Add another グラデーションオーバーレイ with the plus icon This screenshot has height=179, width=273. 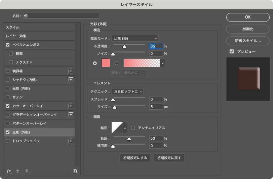coord(71,115)
